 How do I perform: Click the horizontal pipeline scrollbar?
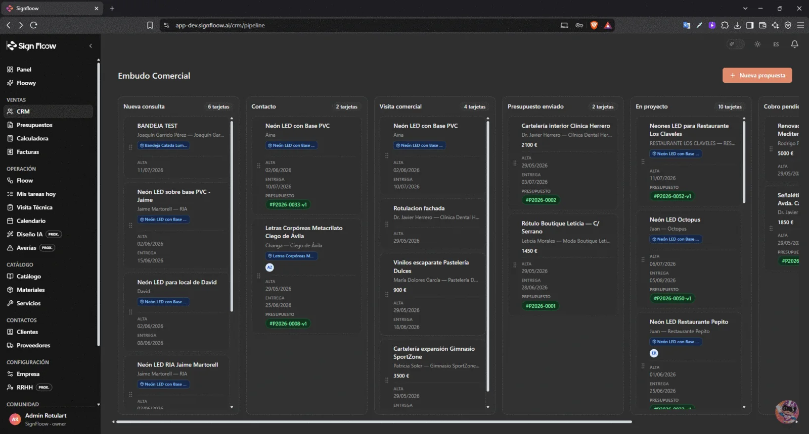point(374,422)
